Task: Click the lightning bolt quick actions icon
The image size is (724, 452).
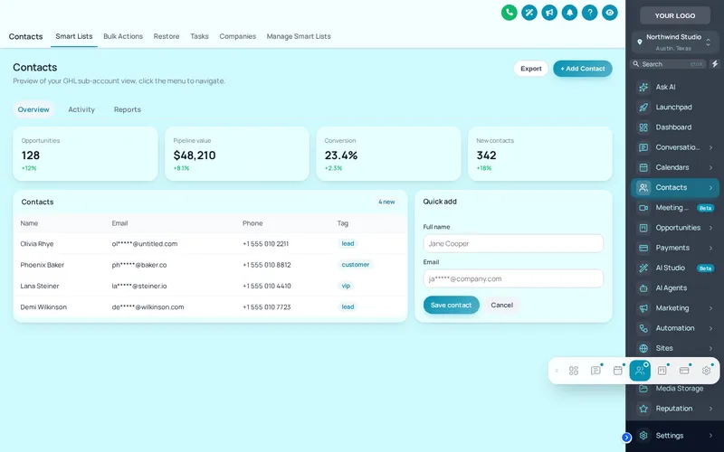Action: click(715, 64)
